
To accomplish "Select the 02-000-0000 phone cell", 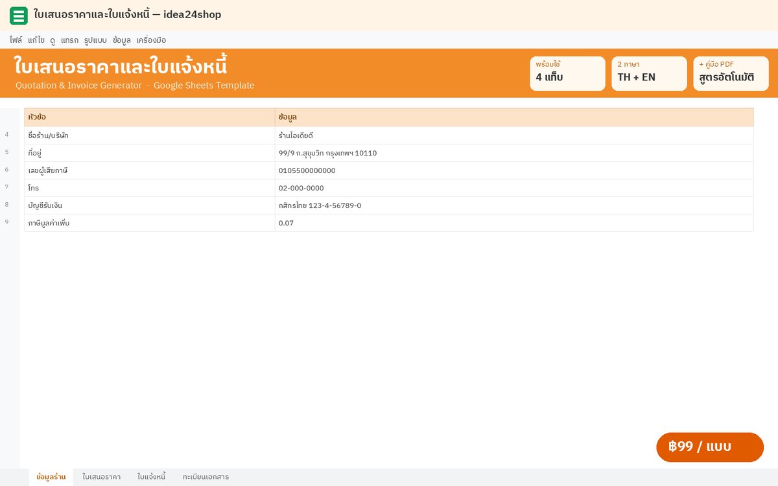I will pyautogui.click(x=514, y=188).
